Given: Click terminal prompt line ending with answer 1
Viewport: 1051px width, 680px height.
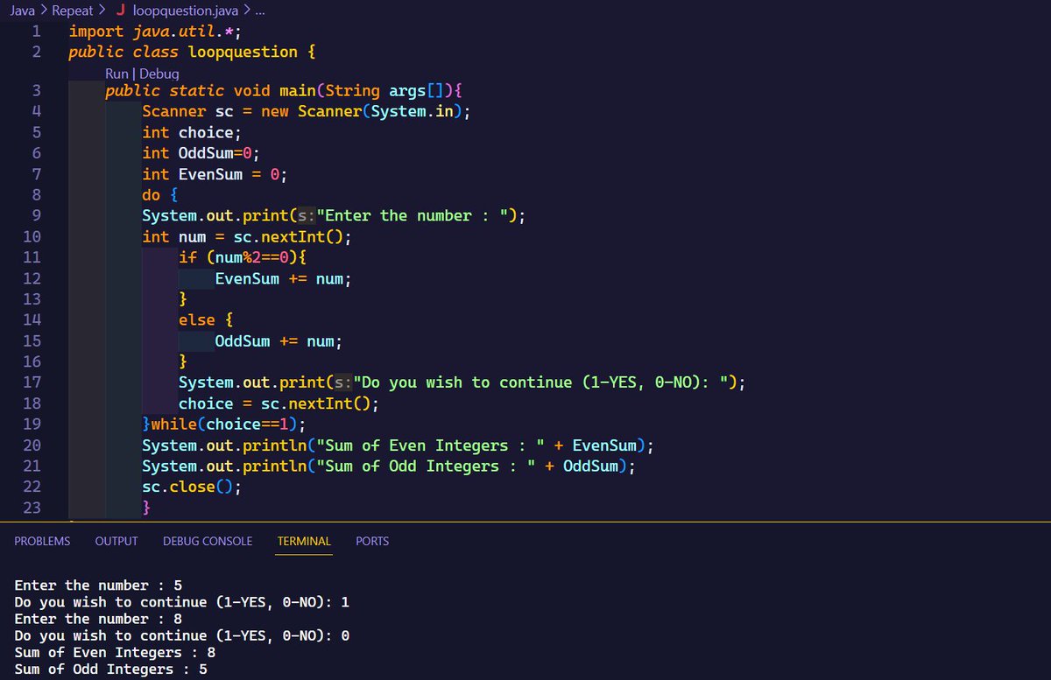Looking at the screenshot, I should pyautogui.click(x=182, y=602).
